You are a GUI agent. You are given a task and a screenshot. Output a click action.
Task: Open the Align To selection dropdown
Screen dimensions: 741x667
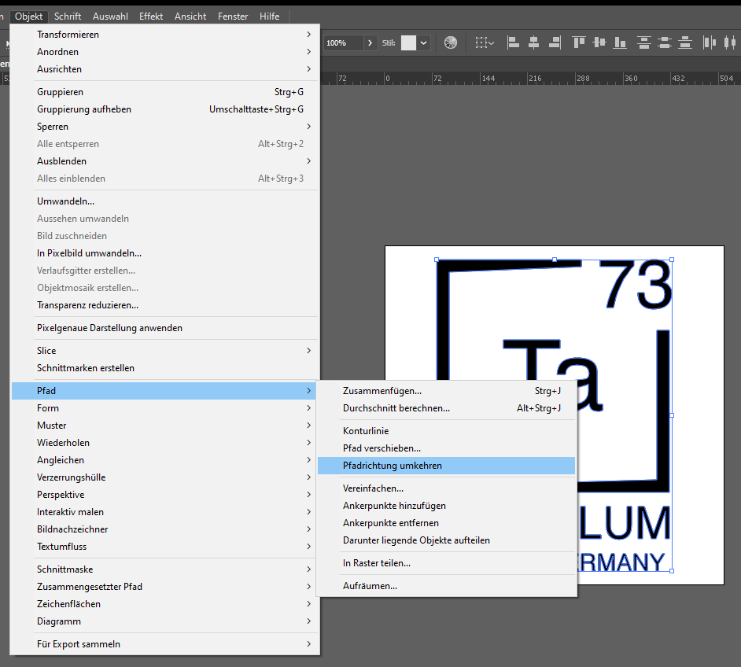click(x=485, y=42)
